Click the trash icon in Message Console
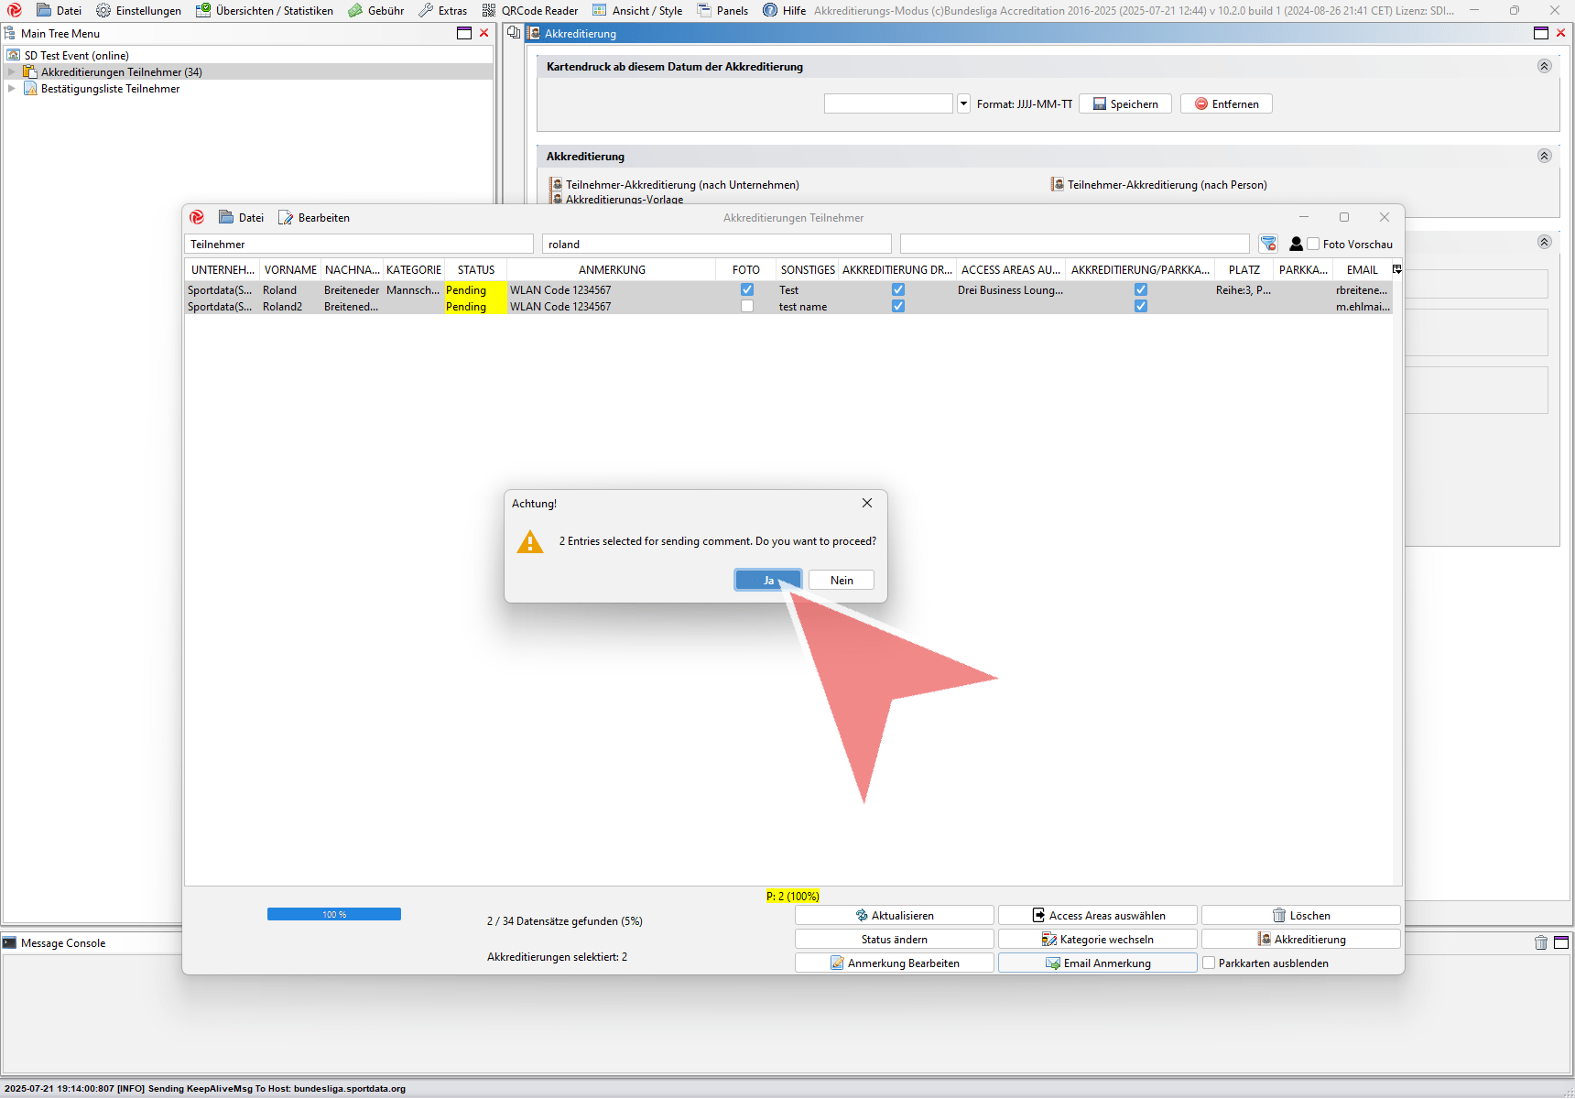Image resolution: width=1575 pixels, height=1099 pixels. [1541, 942]
